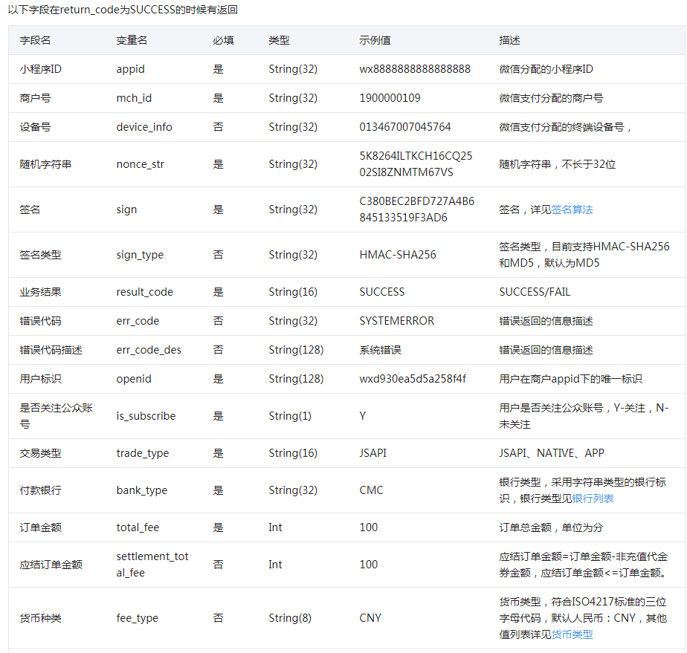Click example value C380BEC2BFD727A4B6845133519F3AD6
This screenshot has height=653, width=687.
click(x=417, y=209)
